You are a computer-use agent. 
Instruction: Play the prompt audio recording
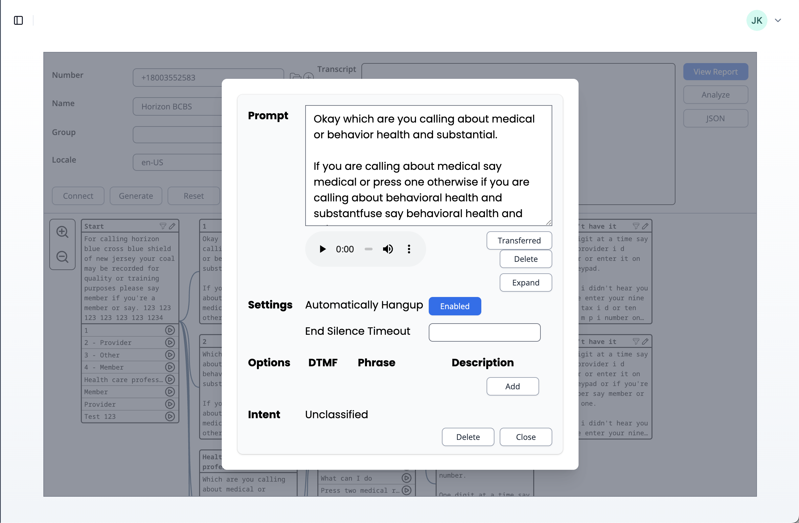point(322,249)
